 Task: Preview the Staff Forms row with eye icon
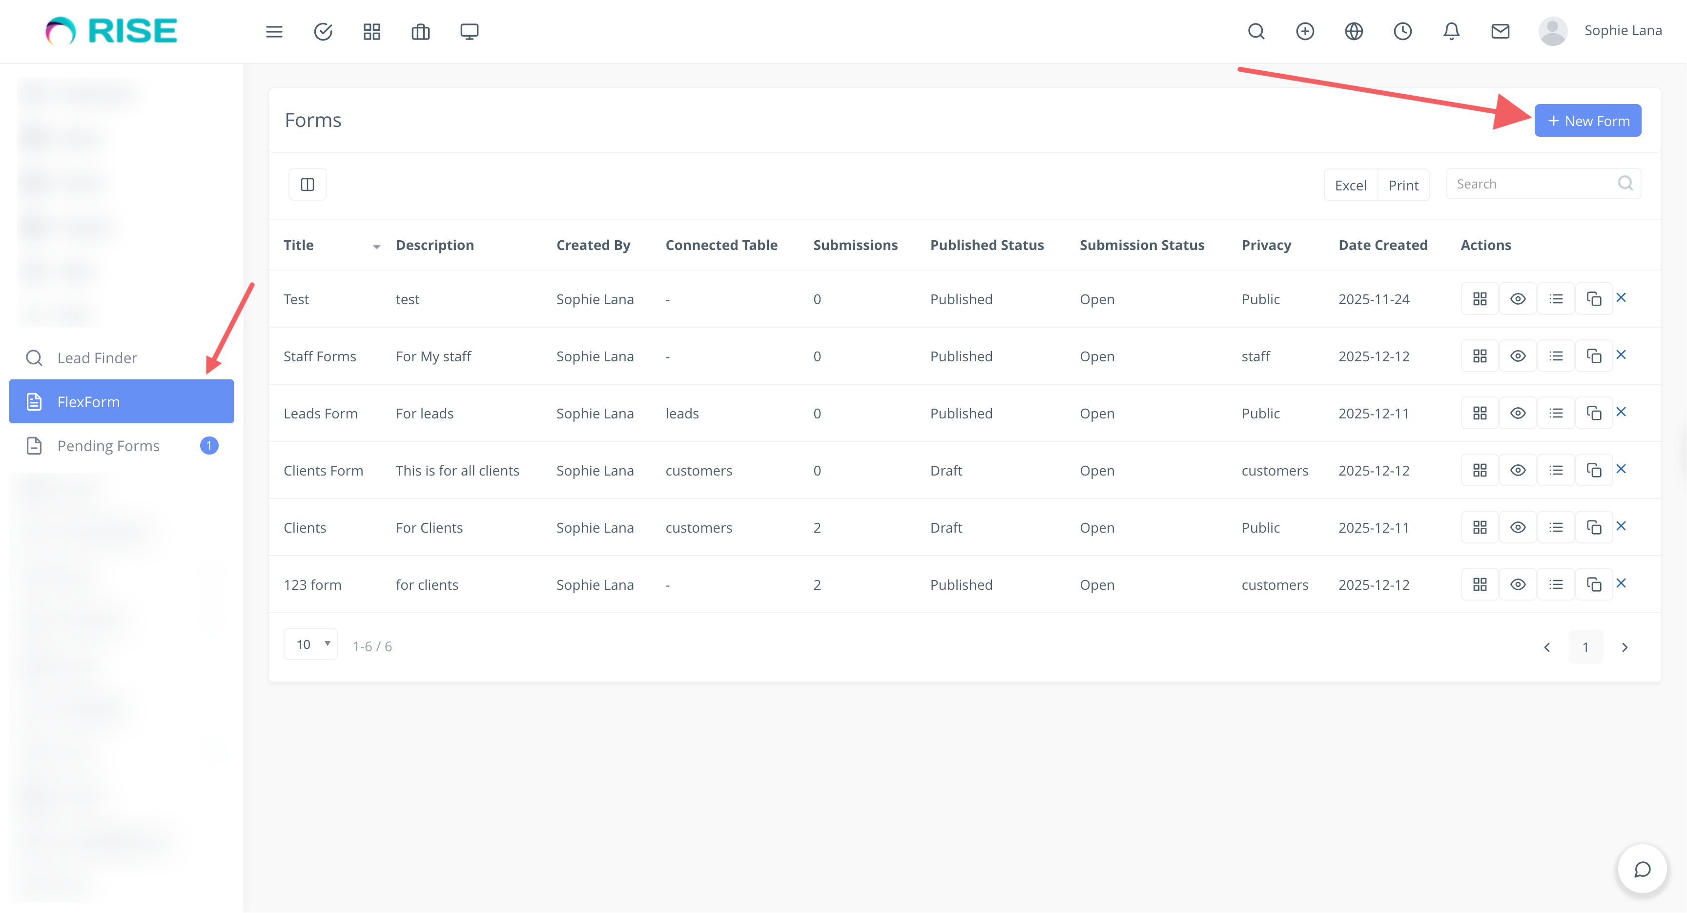(1518, 356)
